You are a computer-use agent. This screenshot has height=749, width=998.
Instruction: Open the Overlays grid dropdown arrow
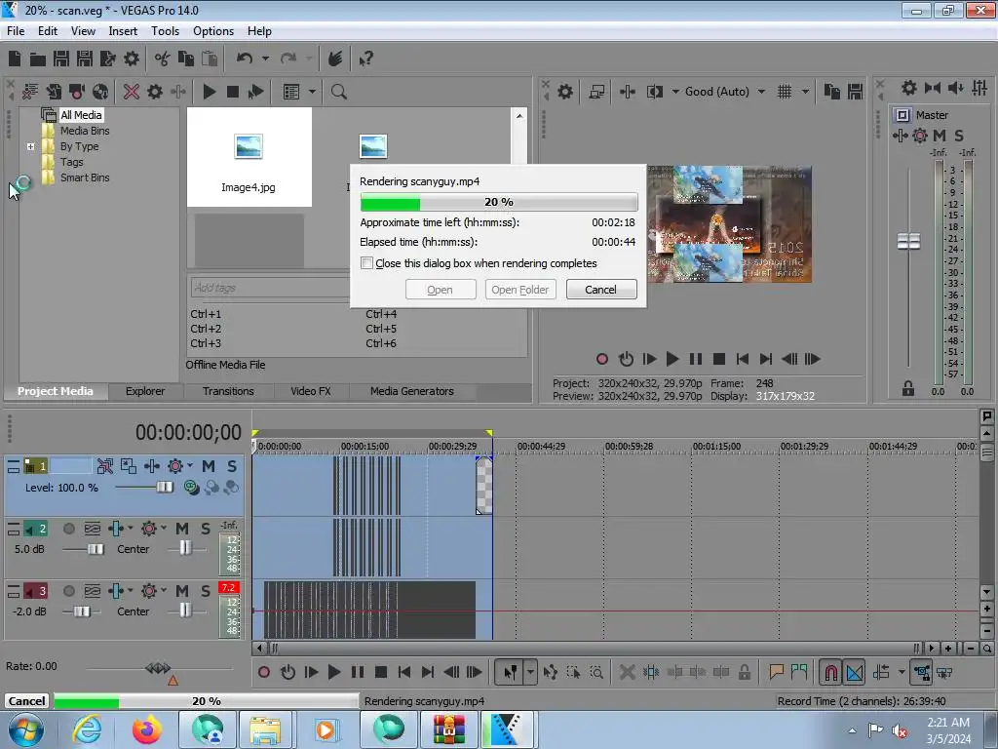[805, 92]
